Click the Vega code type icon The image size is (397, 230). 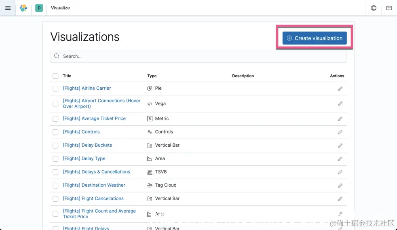coord(150,104)
